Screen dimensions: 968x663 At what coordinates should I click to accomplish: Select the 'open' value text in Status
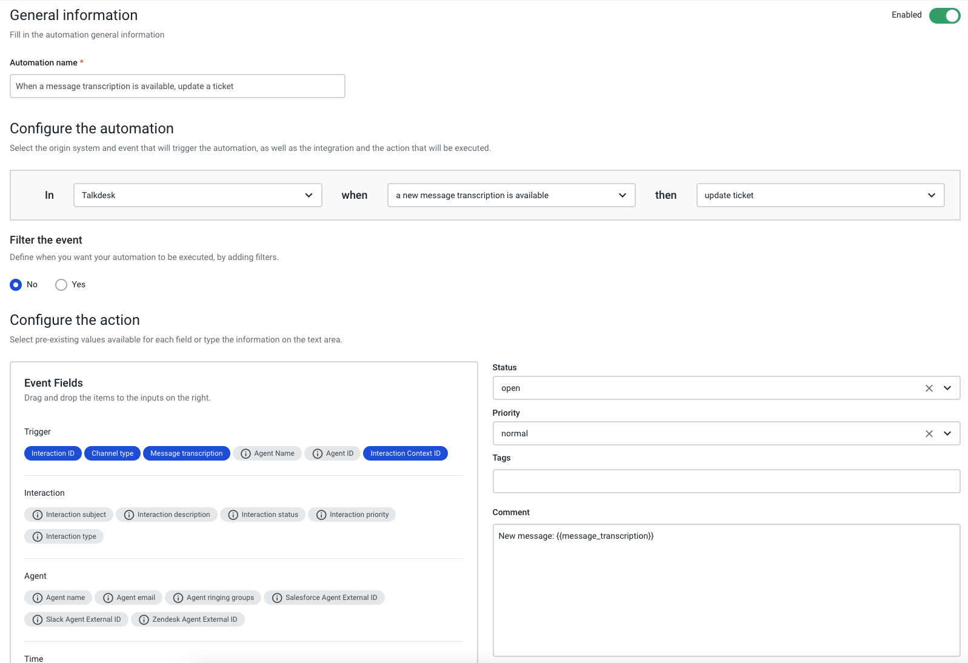510,388
